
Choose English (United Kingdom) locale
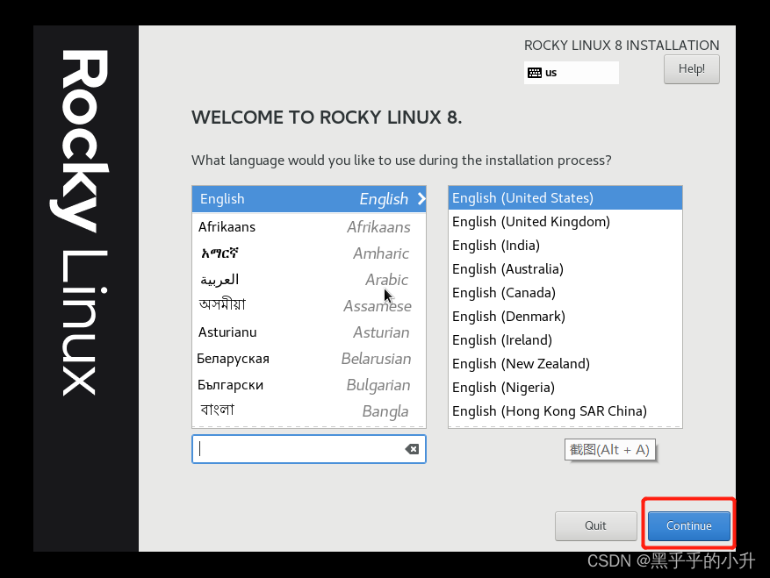point(565,222)
